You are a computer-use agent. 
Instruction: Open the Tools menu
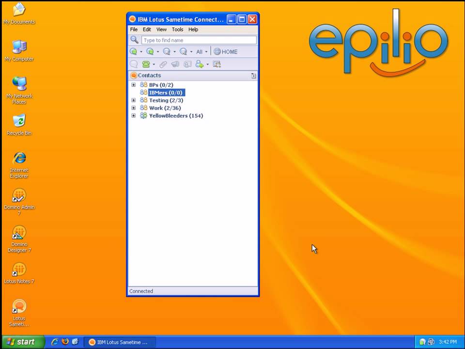[x=177, y=30]
